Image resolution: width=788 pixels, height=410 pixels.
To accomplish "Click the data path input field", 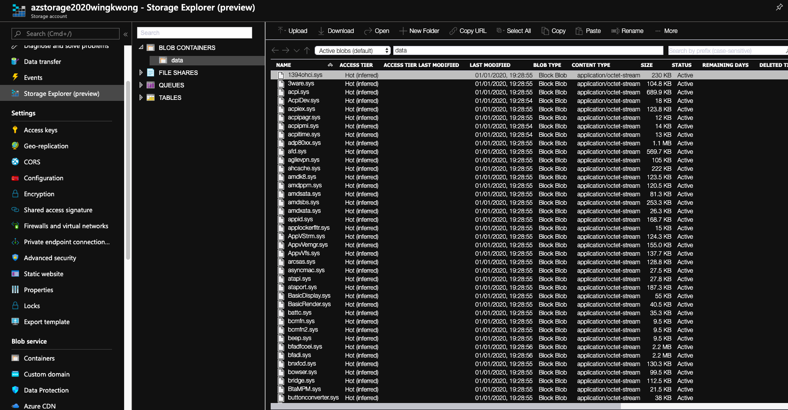I will pos(528,50).
